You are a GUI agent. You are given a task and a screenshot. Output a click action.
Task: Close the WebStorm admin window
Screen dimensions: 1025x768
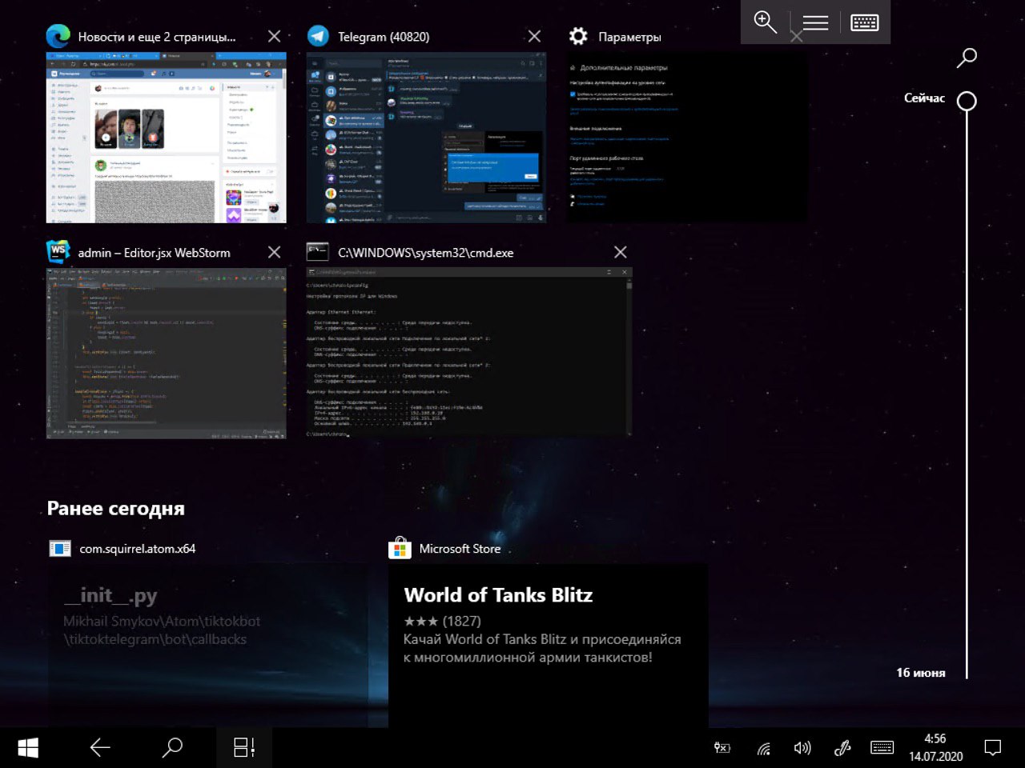tap(274, 253)
